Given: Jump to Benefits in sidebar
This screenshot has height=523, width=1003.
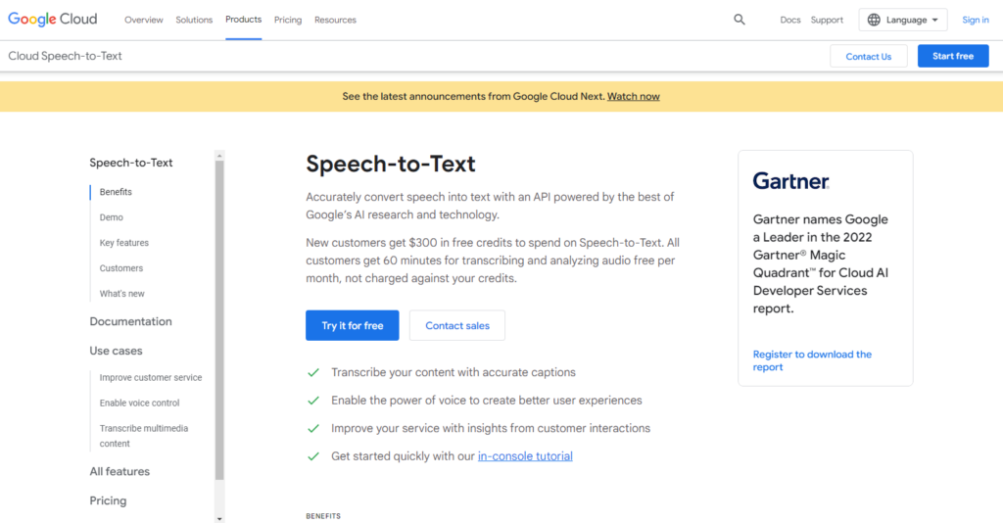Looking at the screenshot, I should click(116, 192).
